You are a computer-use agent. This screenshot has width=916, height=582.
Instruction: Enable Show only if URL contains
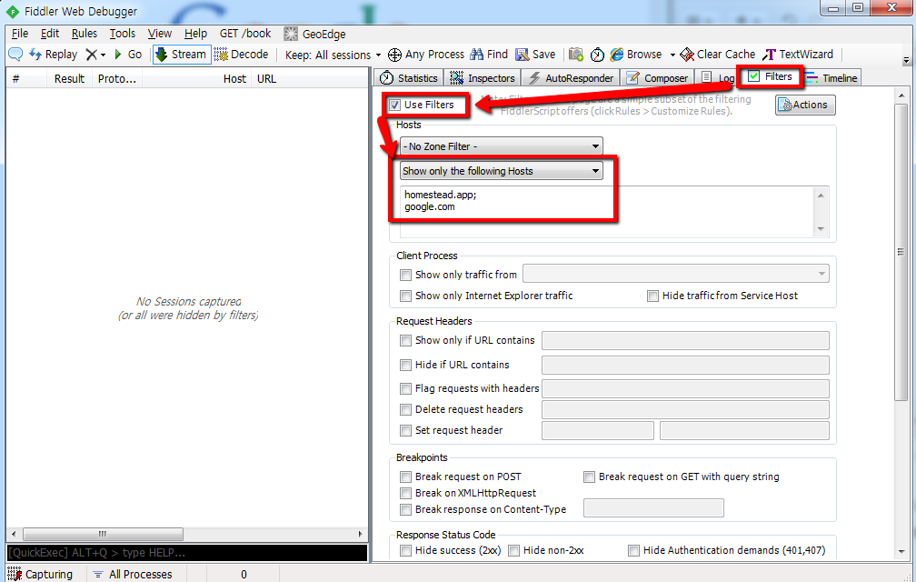405,340
